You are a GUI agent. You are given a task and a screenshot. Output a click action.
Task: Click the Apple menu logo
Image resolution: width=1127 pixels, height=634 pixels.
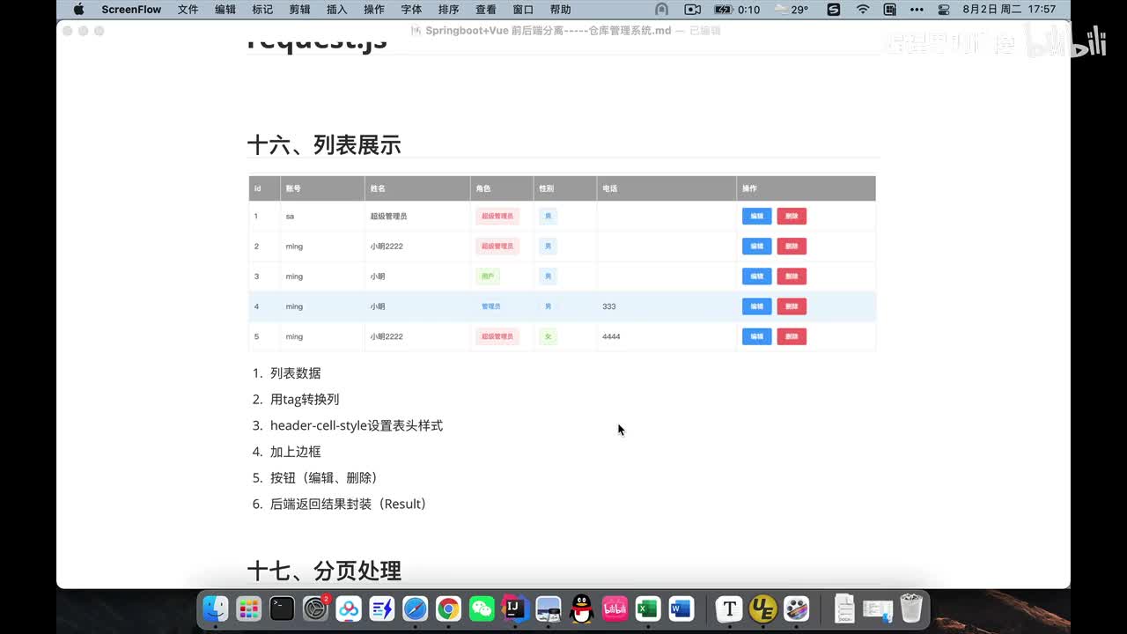click(78, 10)
